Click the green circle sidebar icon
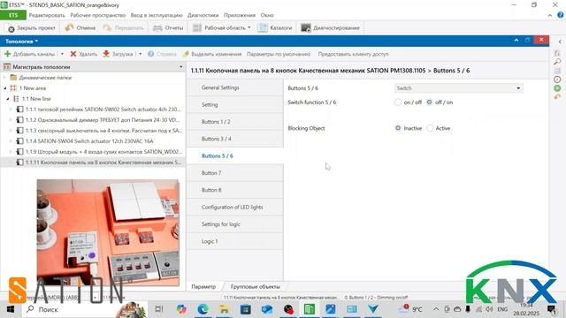Screen dimensions: 566x318 (558, 88)
